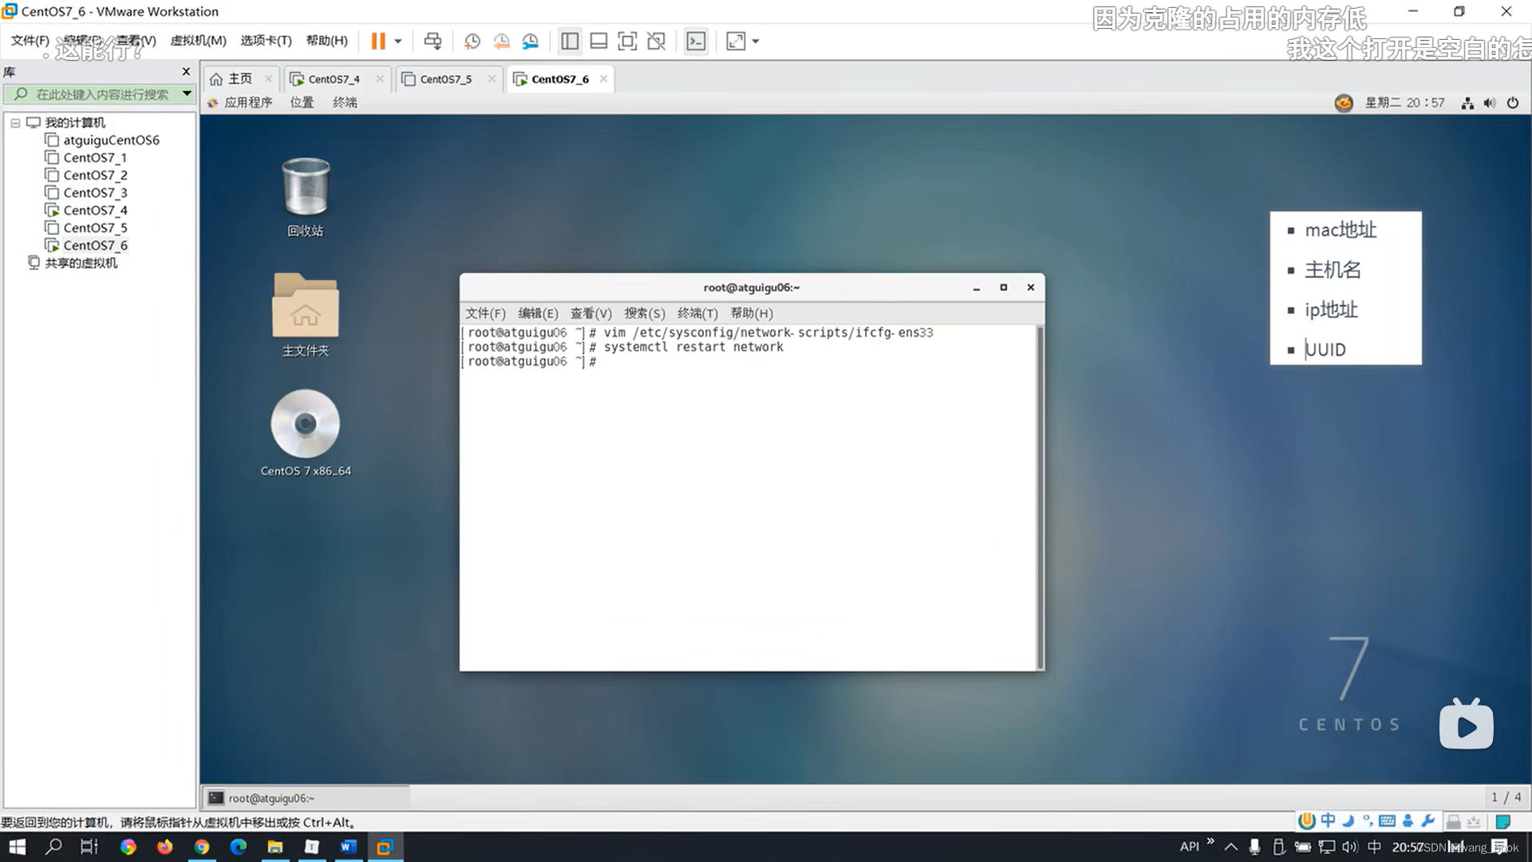The height and width of the screenshot is (862, 1532).
Task: Toggle the thumbnail bar view
Action: [x=598, y=42]
